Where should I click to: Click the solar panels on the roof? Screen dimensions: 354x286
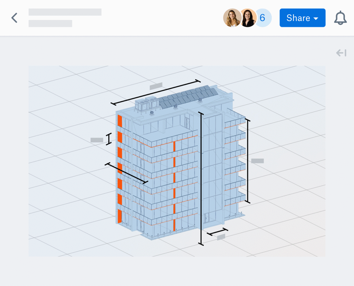click(x=188, y=97)
